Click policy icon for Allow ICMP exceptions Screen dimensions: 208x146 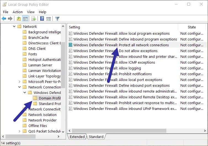pos(70,62)
